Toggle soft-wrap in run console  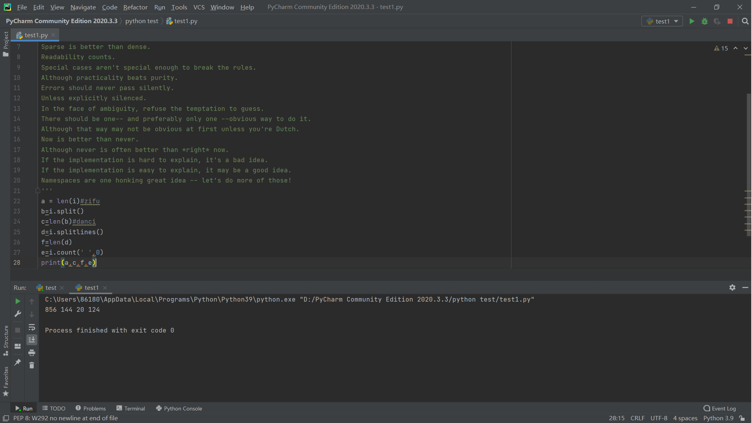32,327
